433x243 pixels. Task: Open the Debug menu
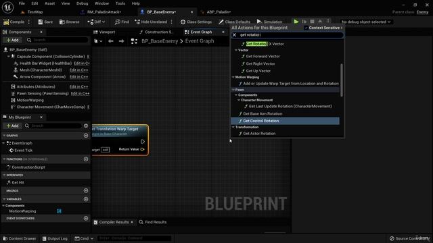[82, 3]
